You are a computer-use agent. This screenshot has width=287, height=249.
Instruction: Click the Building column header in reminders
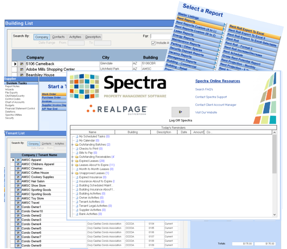click(133, 132)
